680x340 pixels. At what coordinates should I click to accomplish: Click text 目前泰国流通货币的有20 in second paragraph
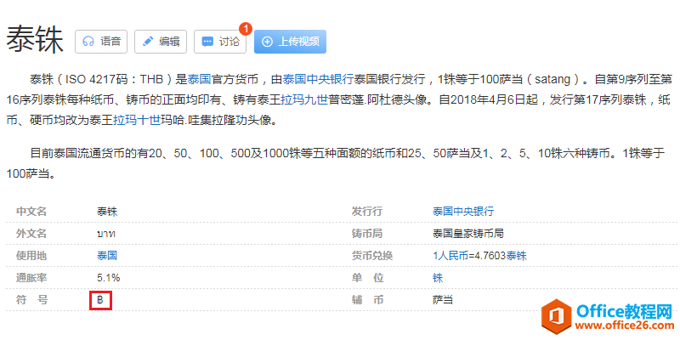[95, 153]
